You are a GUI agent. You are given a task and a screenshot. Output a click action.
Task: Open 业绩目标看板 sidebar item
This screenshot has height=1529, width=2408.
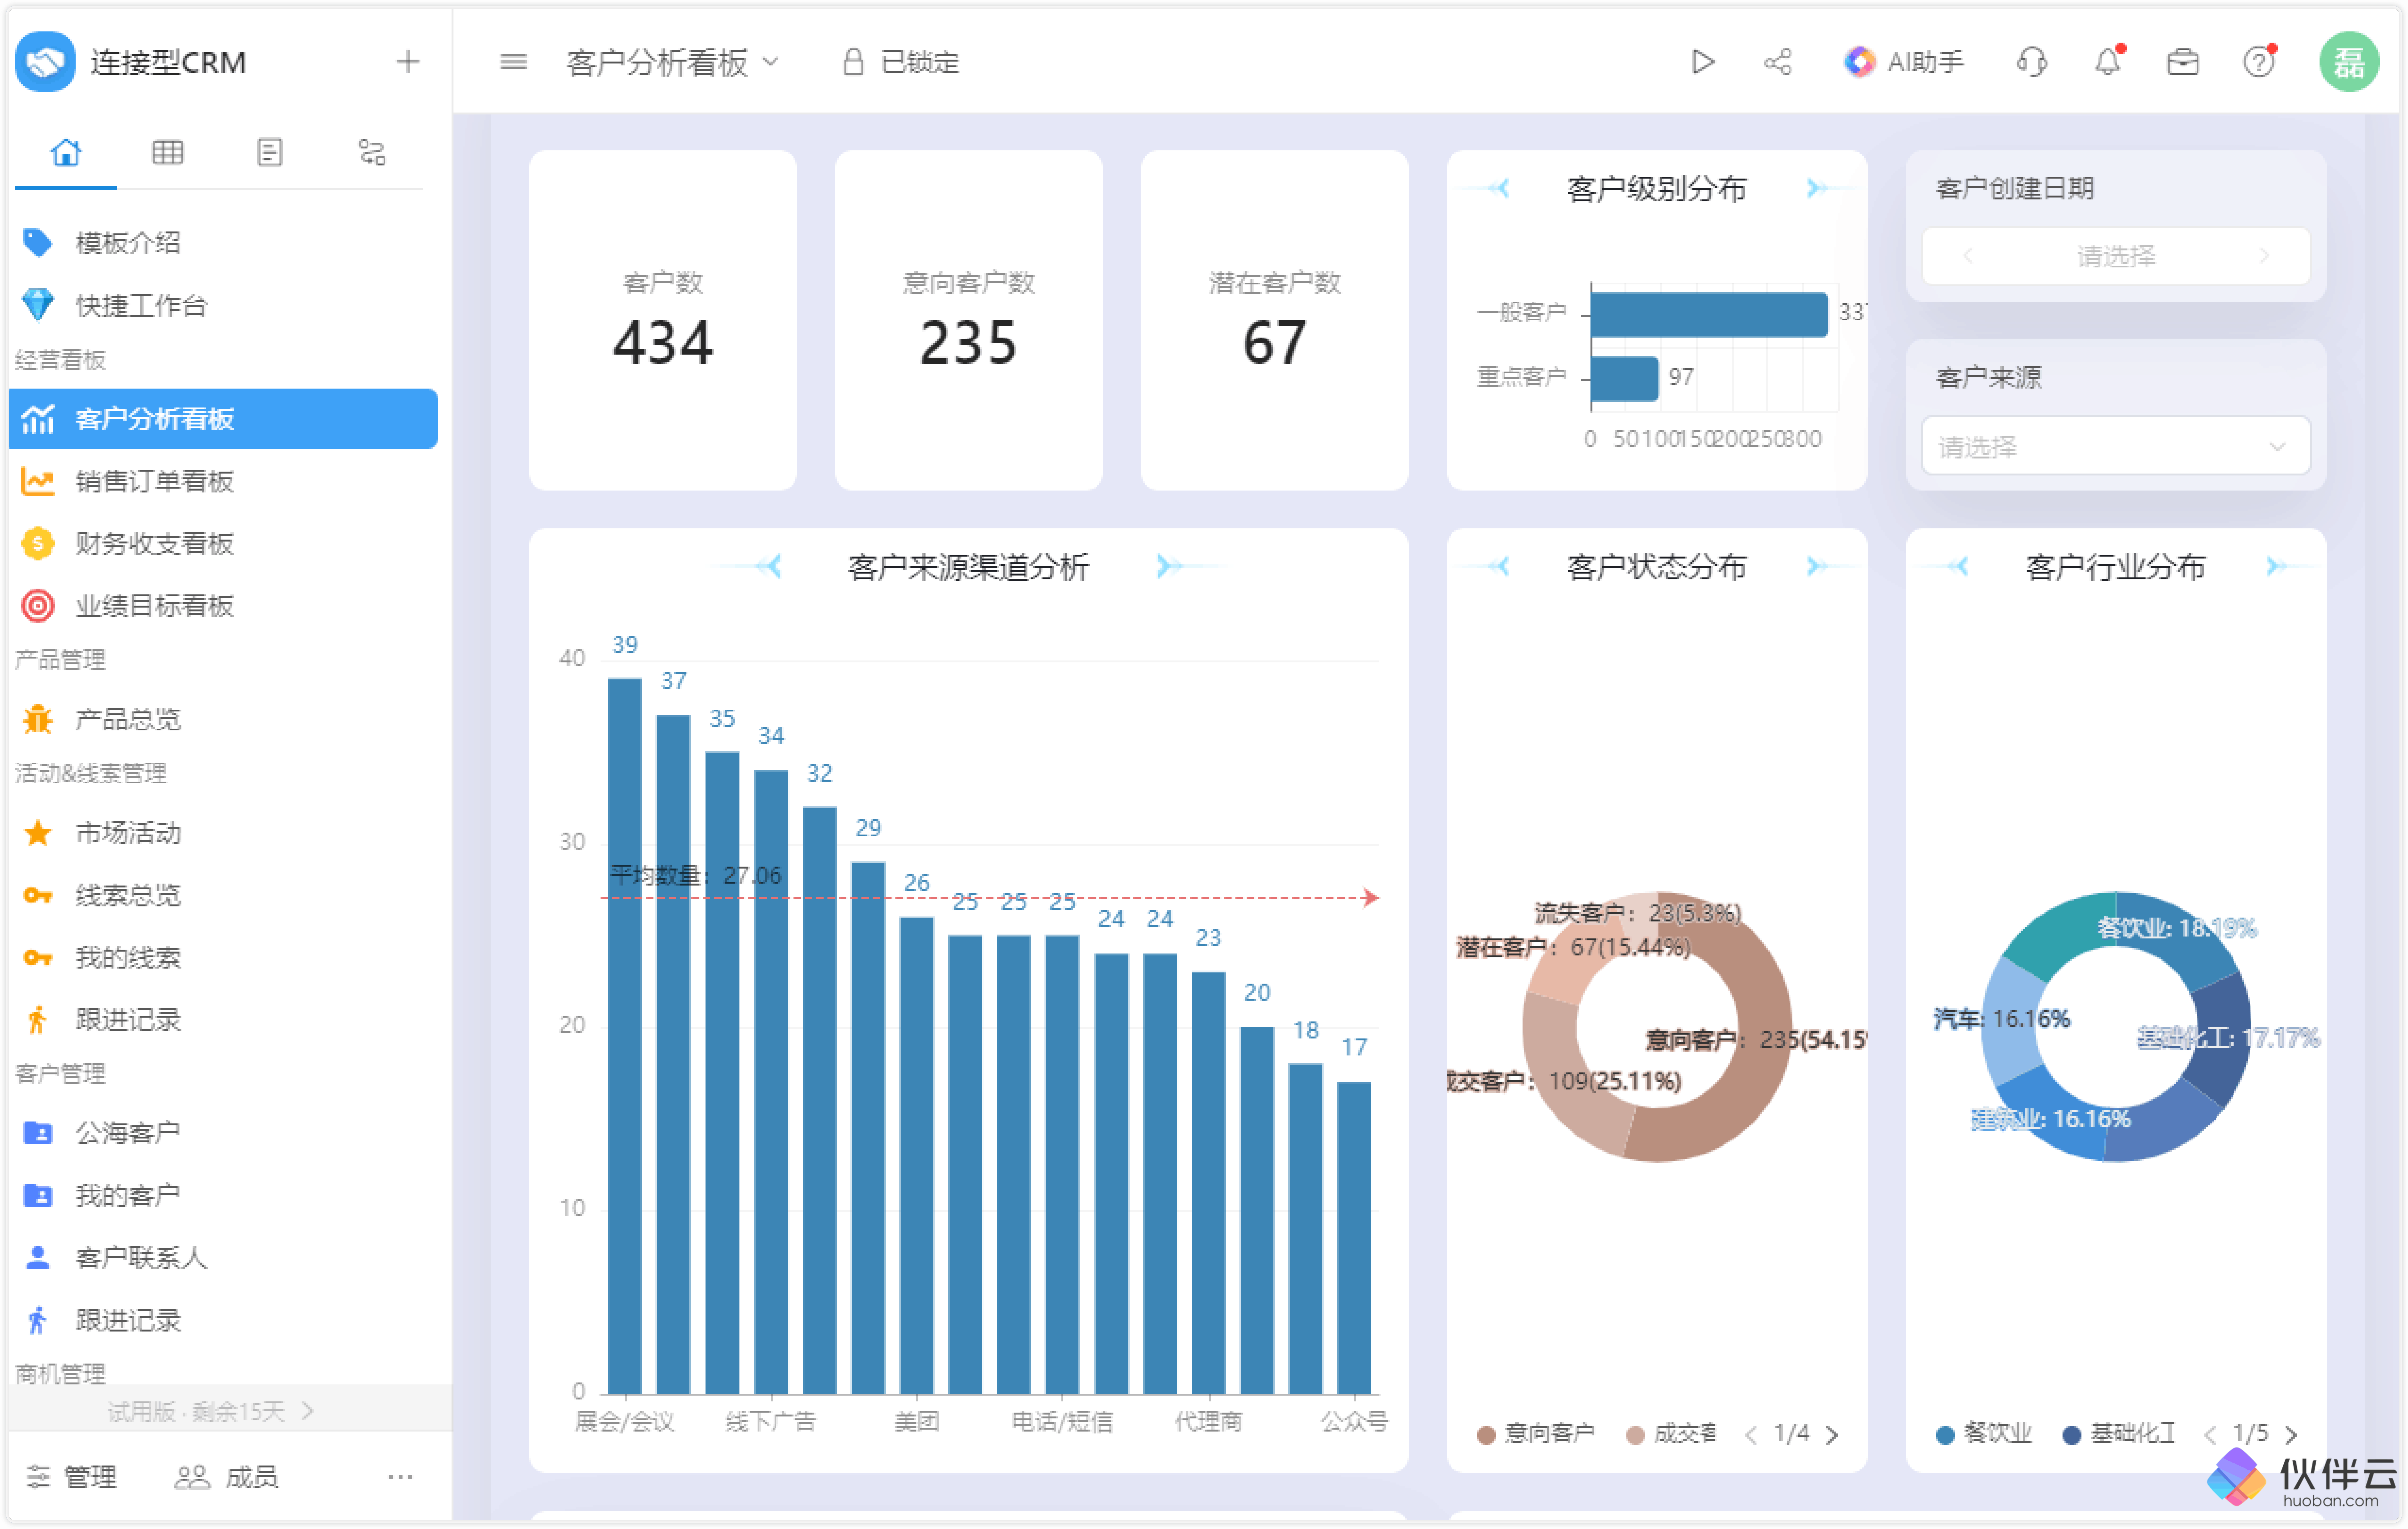[223, 605]
